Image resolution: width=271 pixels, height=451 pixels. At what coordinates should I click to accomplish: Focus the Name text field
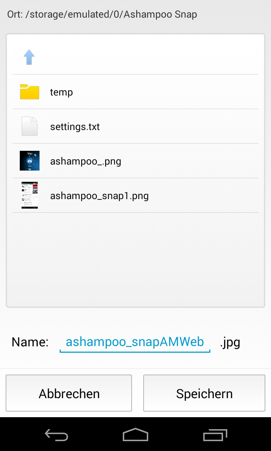pos(135,342)
